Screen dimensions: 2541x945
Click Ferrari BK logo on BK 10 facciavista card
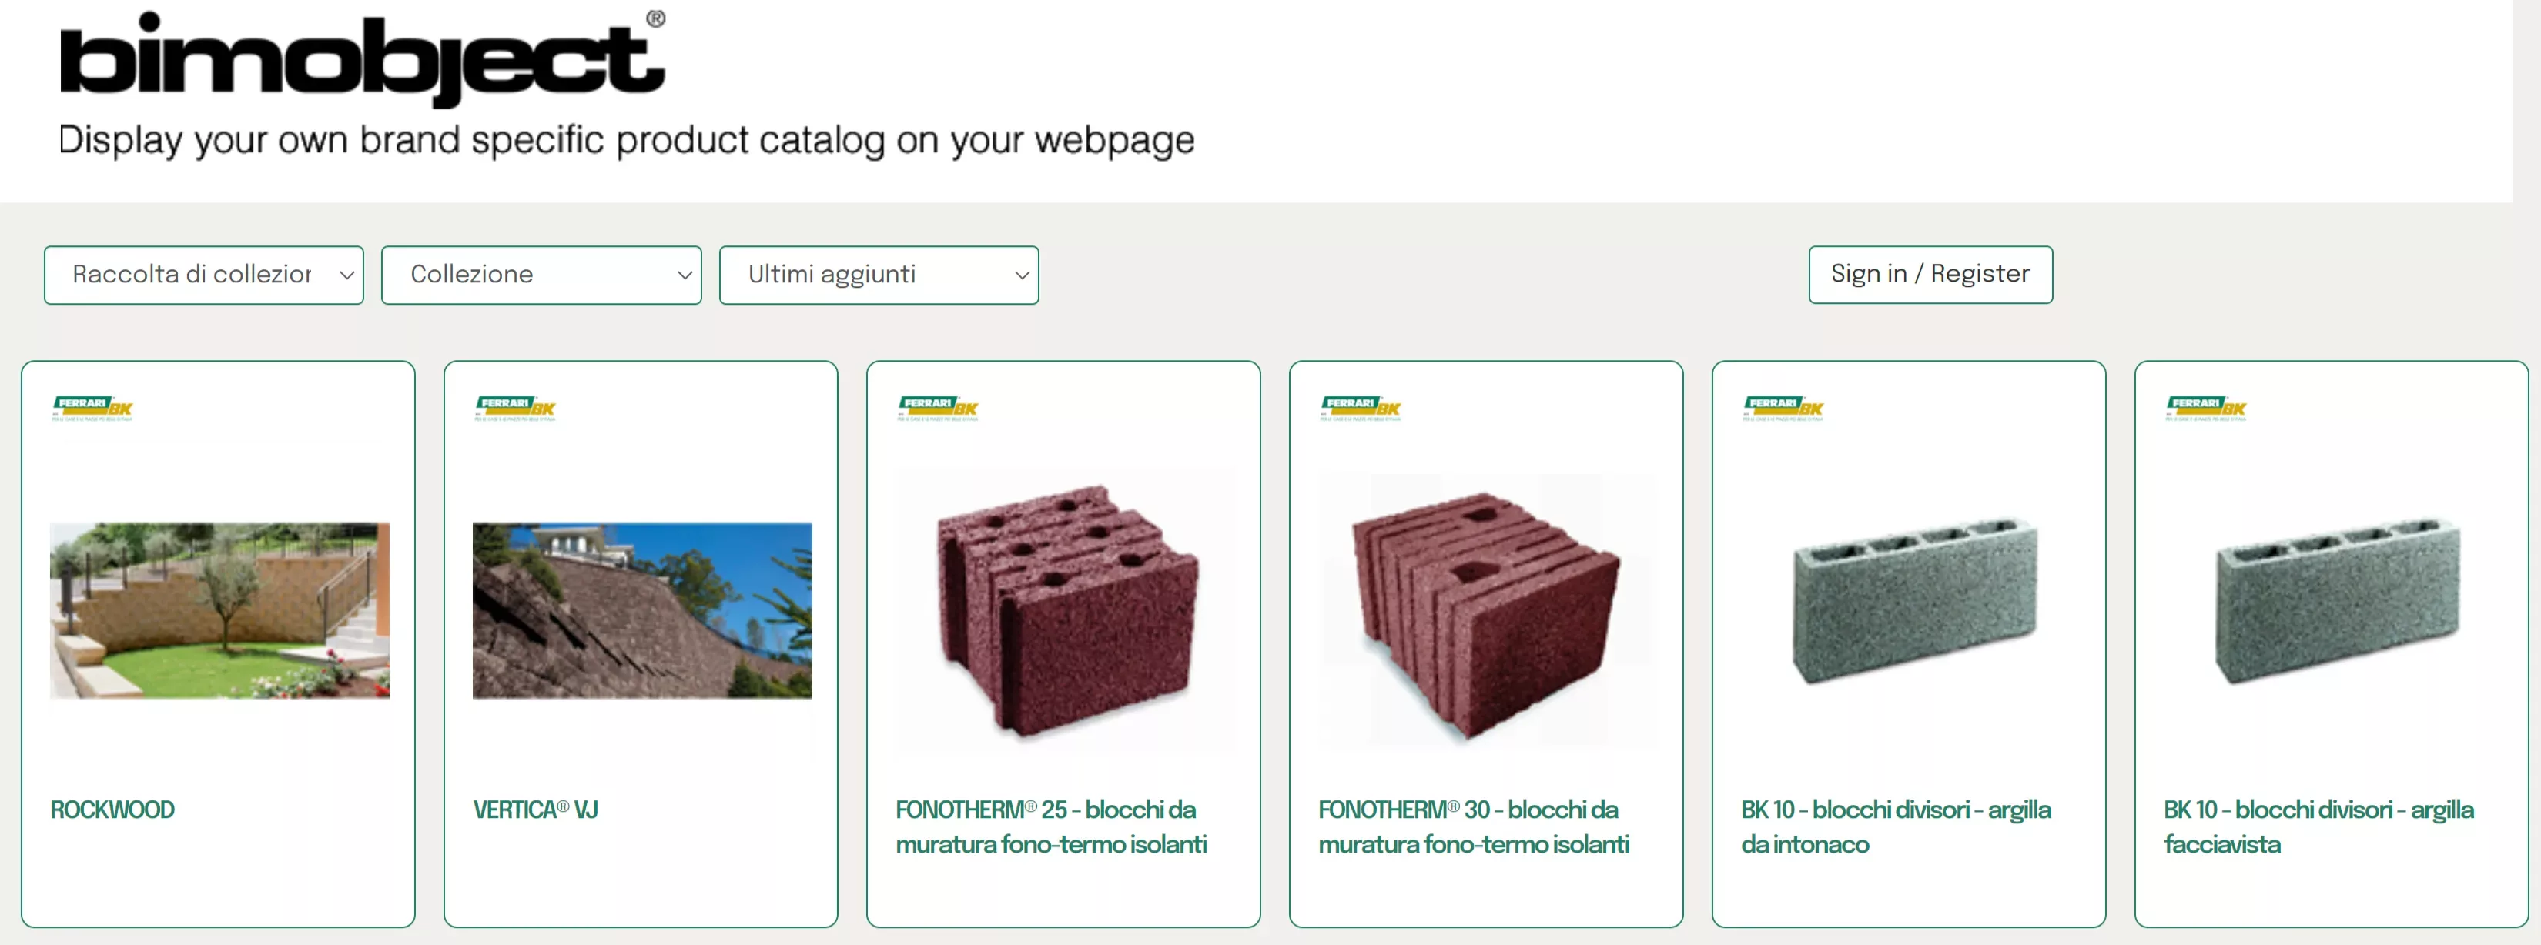(x=2205, y=408)
